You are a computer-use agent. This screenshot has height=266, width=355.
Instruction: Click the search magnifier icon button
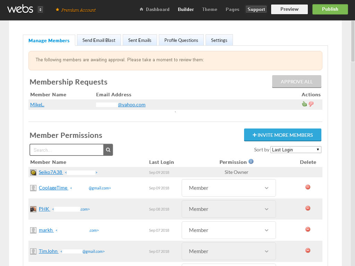pos(108,150)
